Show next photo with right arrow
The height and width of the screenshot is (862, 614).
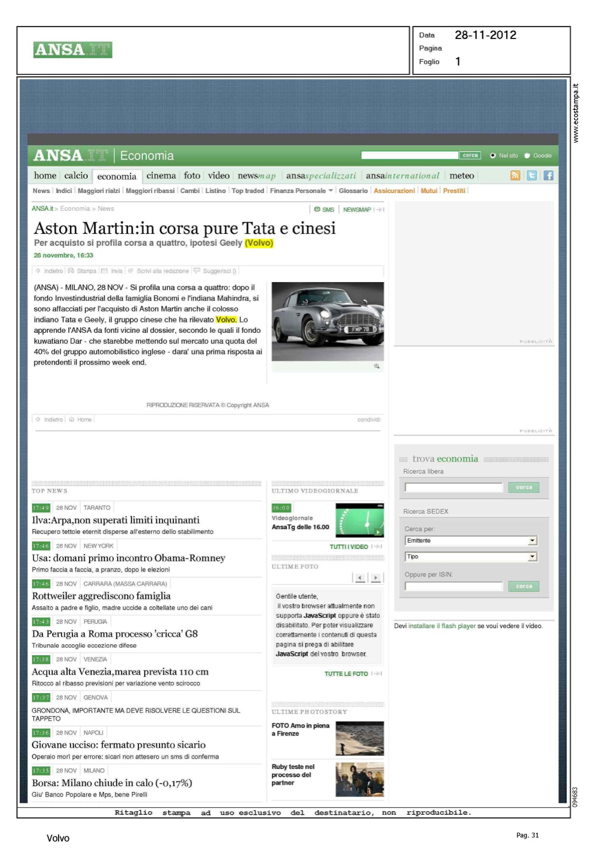[376, 578]
